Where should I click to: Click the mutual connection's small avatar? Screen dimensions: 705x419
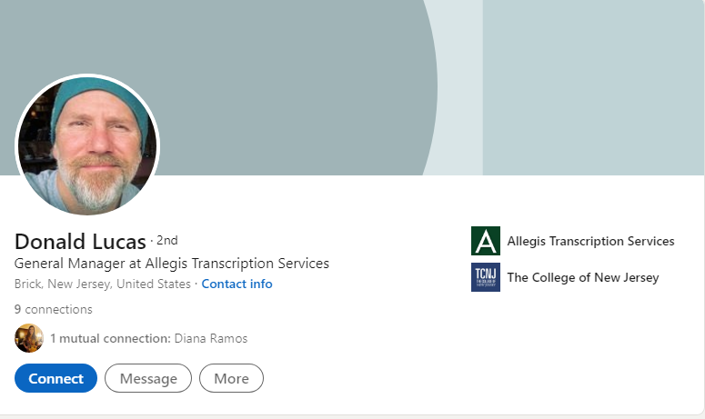pos(29,338)
